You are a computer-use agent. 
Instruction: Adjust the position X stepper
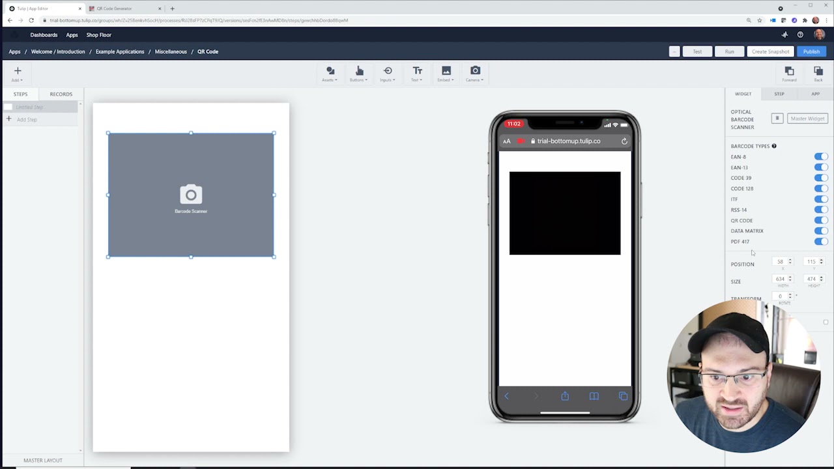pos(790,261)
